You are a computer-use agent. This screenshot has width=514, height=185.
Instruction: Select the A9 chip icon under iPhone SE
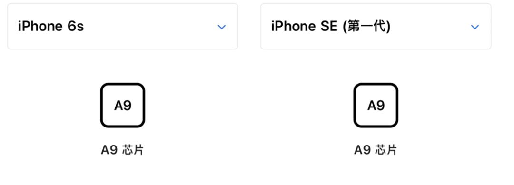376,105
